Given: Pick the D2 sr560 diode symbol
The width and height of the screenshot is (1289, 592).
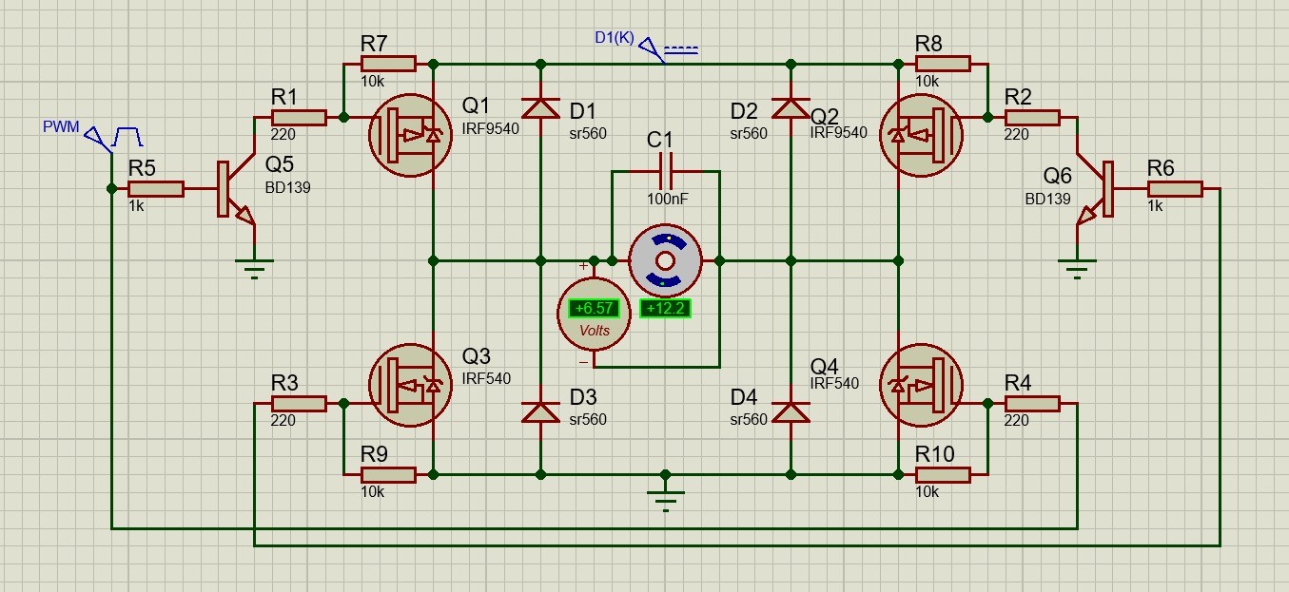Looking at the screenshot, I should pyautogui.click(x=791, y=107).
